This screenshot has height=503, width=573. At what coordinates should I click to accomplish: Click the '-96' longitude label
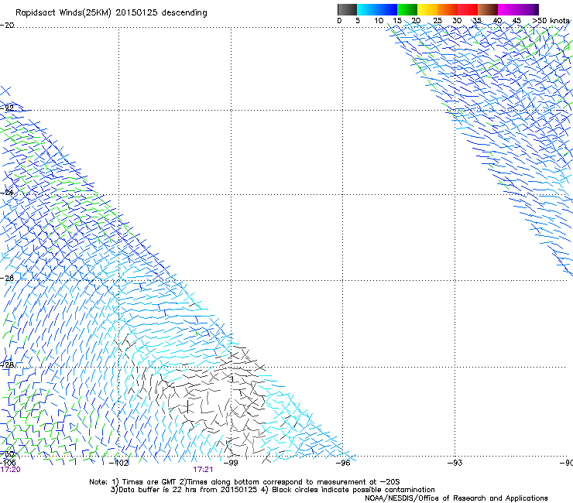point(343,463)
